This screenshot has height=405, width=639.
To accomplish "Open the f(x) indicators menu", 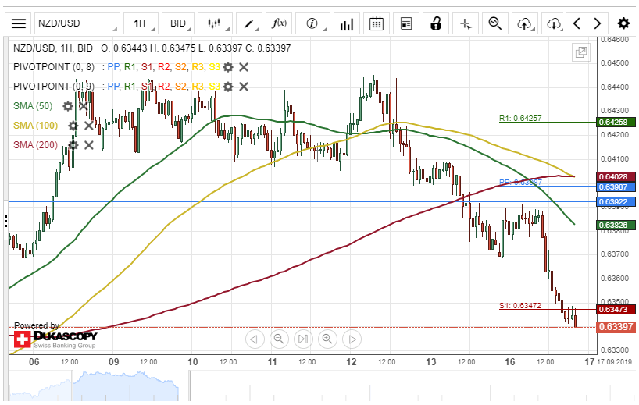I will [279, 23].
